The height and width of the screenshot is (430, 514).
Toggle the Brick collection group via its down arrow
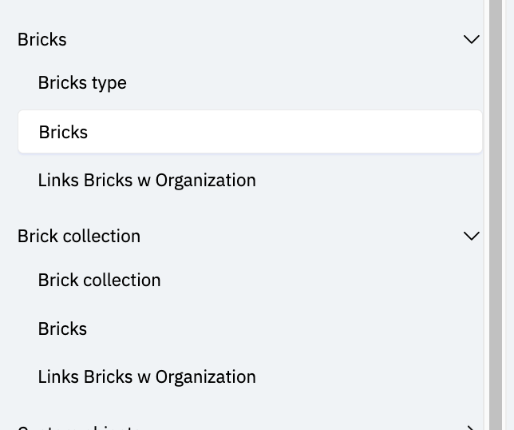coord(472,236)
